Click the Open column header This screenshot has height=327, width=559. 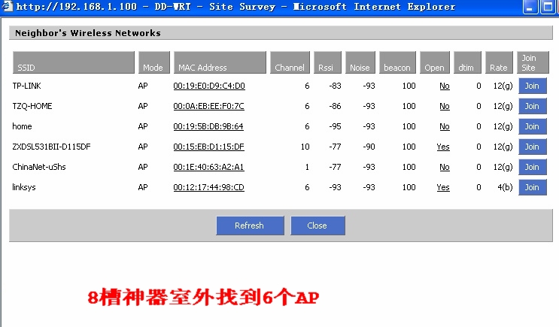coord(435,62)
